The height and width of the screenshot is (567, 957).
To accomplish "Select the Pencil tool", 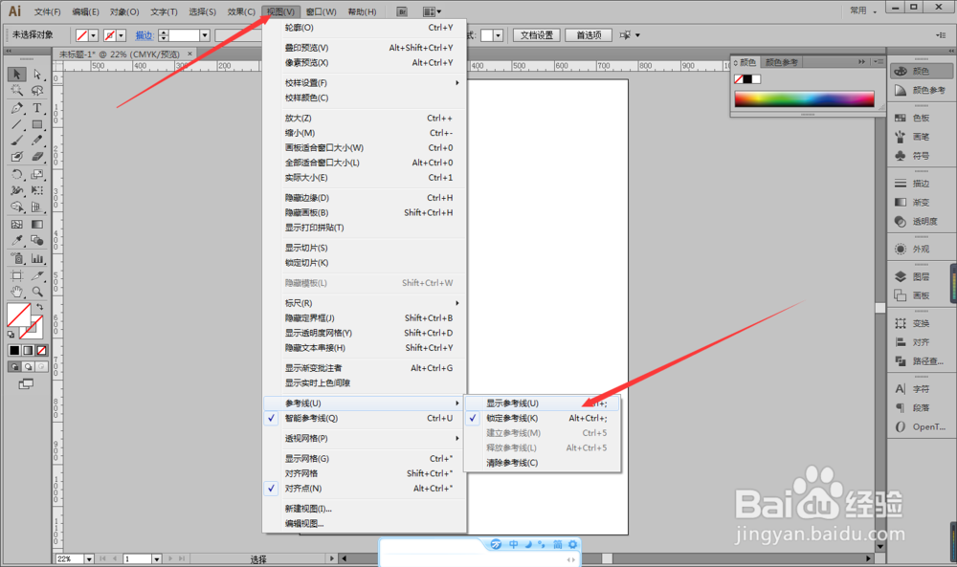I will click(37, 141).
